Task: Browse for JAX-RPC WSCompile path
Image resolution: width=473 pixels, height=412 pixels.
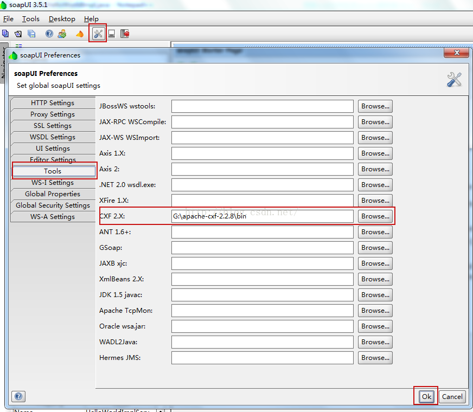Action: (x=375, y=122)
